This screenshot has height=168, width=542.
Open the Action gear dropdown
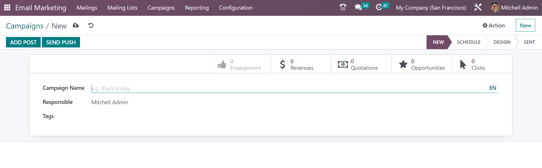pyautogui.click(x=494, y=25)
